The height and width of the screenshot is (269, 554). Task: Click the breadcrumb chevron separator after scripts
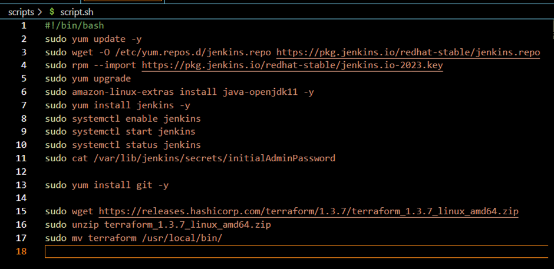click(x=39, y=11)
